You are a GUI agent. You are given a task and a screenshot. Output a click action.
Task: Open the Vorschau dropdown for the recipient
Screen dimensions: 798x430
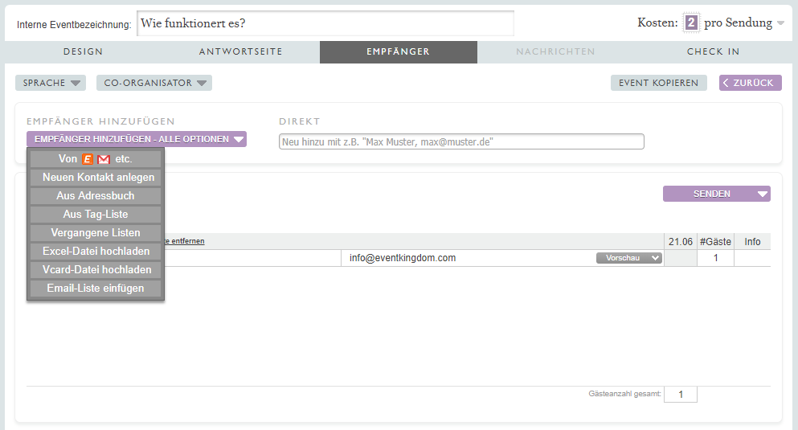point(628,258)
